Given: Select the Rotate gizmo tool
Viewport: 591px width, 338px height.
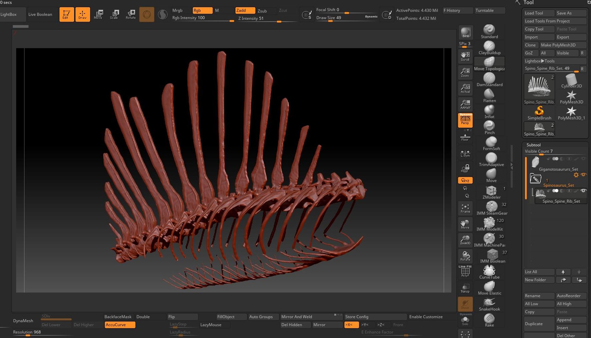Looking at the screenshot, I should pos(131,14).
